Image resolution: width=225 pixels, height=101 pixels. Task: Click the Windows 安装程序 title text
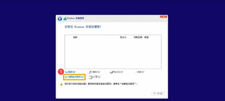click(x=76, y=18)
